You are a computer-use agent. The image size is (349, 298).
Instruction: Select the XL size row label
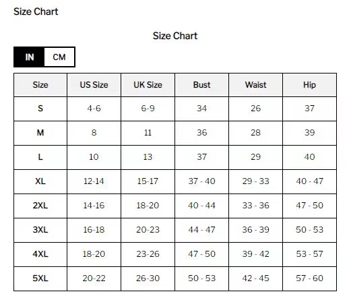pyautogui.click(x=40, y=181)
